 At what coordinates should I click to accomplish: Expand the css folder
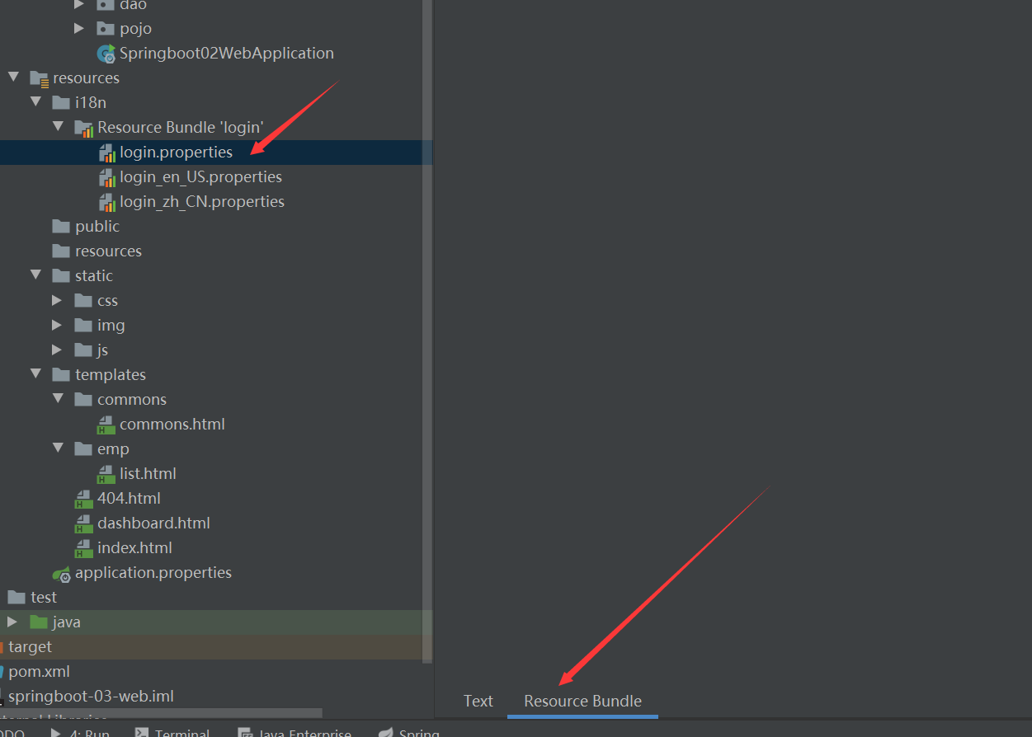(57, 300)
